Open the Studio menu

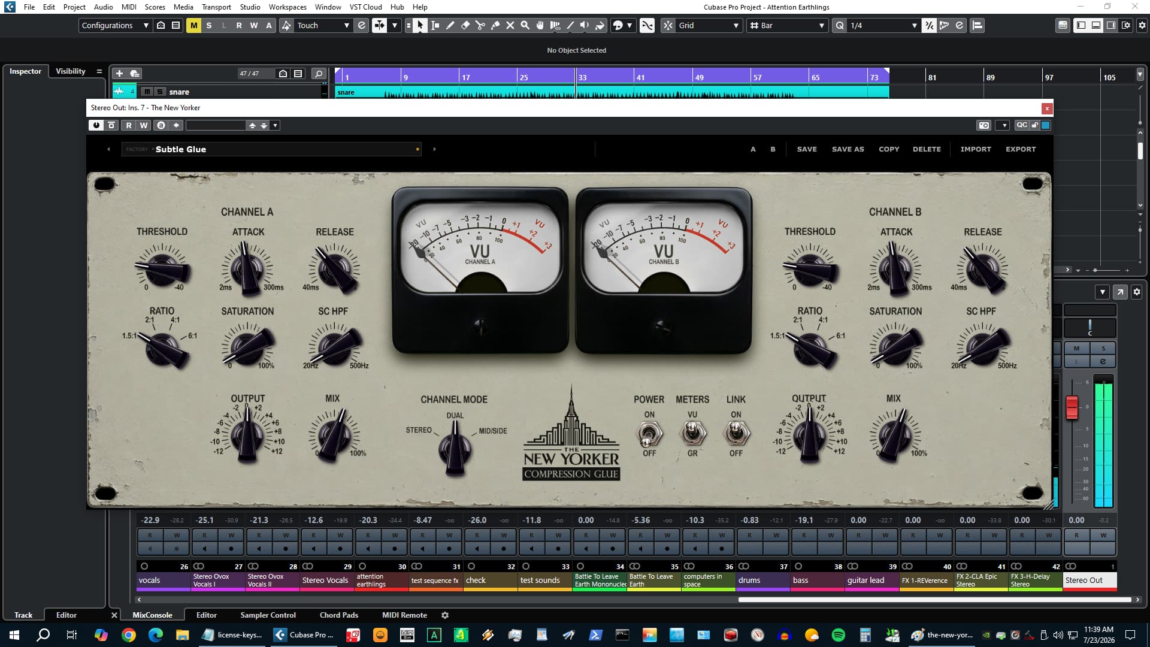pyautogui.click(x=250, y=7)
